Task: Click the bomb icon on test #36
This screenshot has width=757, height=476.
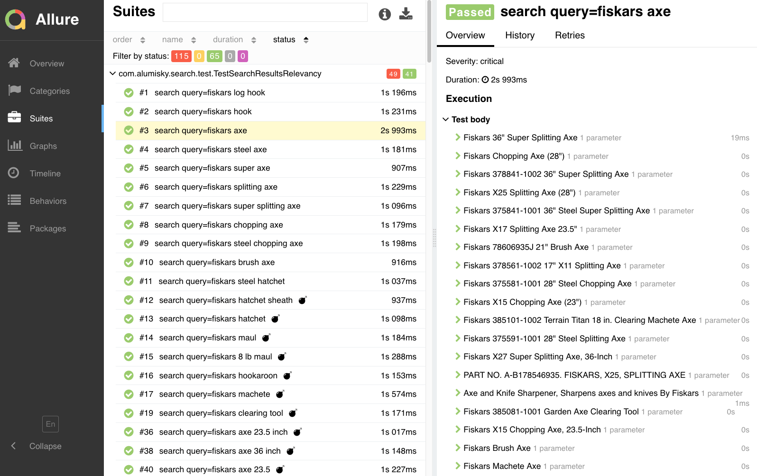Action: [x=298, y=432]
